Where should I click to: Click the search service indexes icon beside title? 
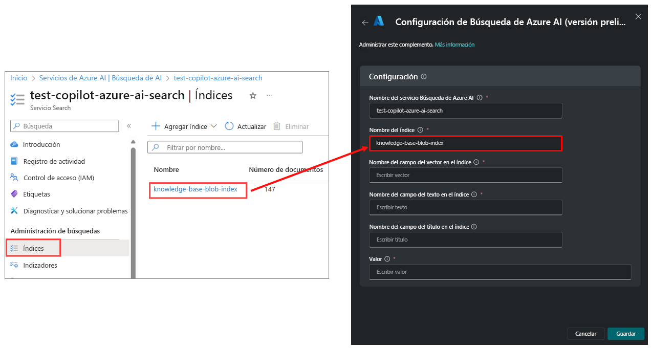[17, 99]
